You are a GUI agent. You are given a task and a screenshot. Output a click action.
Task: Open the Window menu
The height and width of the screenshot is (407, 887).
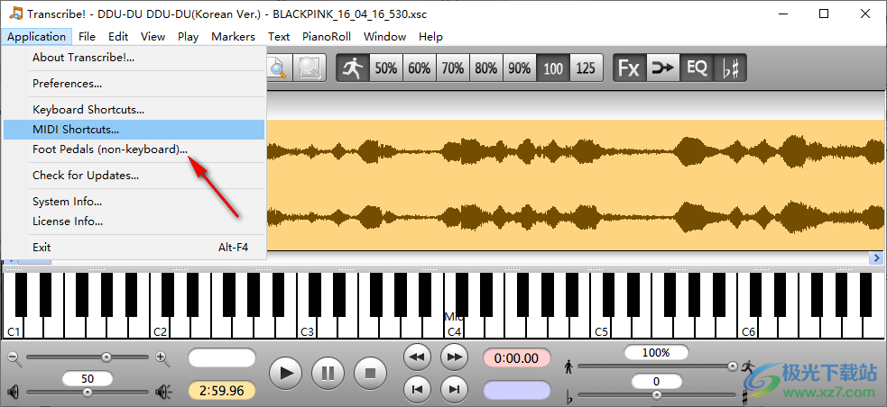pyautogui.click(x=384, y=37)
